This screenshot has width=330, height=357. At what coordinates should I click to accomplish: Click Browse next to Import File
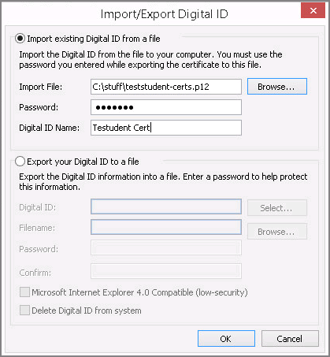point(277,87)
